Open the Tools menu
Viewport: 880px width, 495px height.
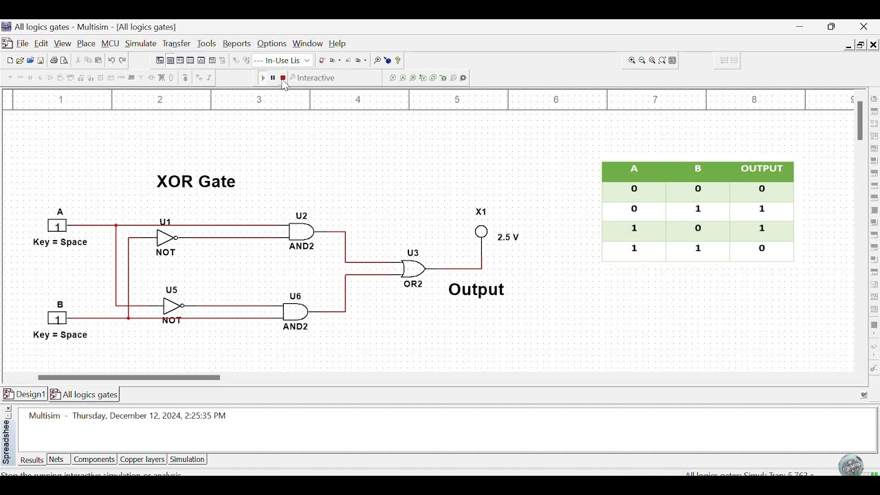coord(206,43)
